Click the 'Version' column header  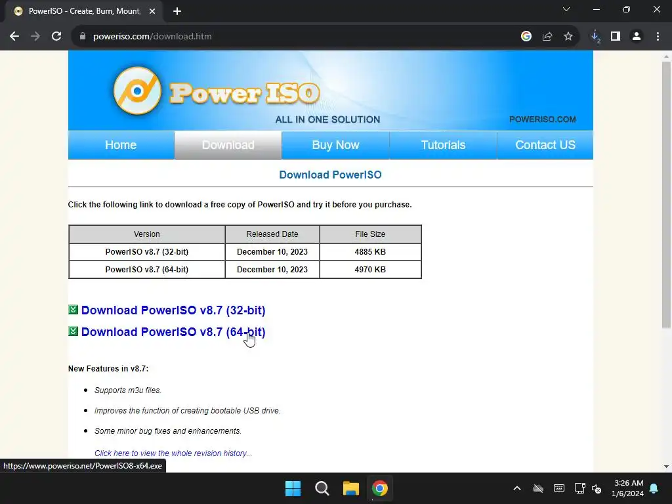(x=147, y=234)
